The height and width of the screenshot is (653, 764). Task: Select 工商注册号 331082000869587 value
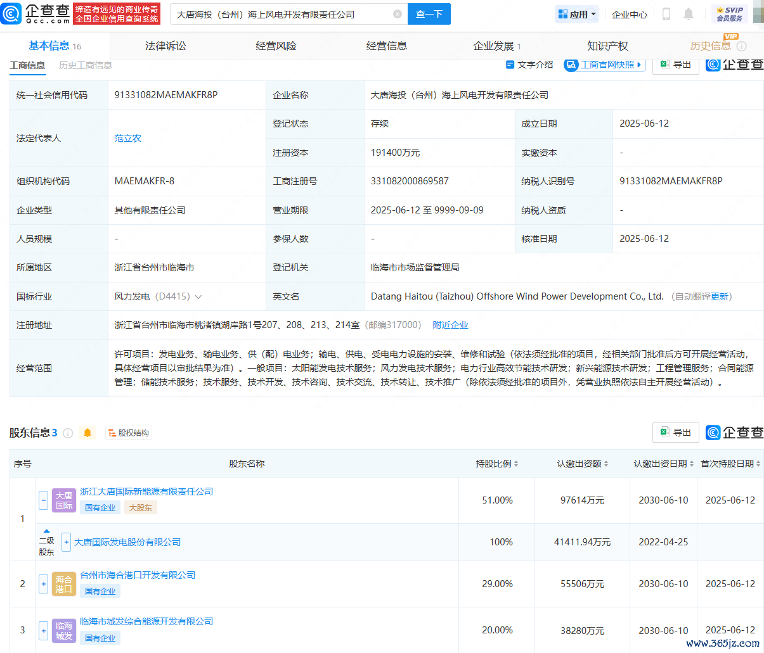[410, 181]
